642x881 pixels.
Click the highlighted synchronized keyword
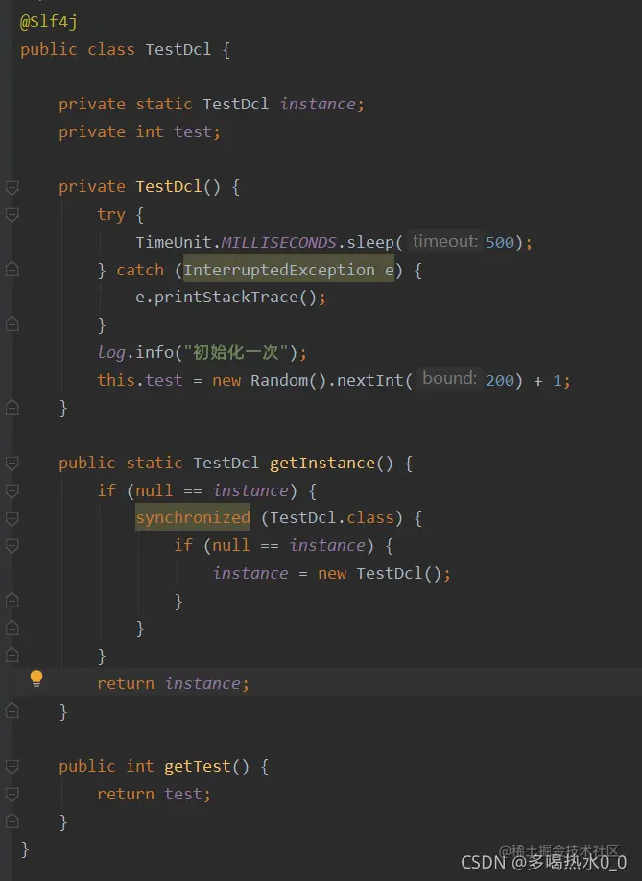click(x=193, y=517)
